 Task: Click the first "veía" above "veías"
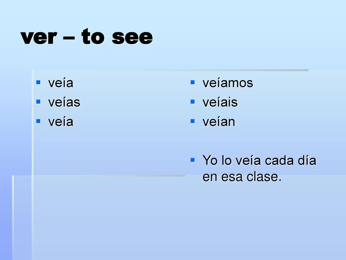coord(61,83)
